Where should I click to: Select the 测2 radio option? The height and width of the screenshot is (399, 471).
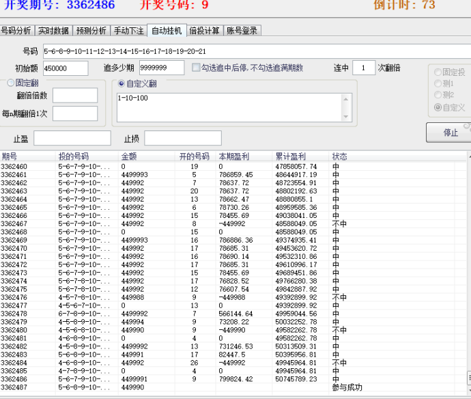[x=438, y=95]
